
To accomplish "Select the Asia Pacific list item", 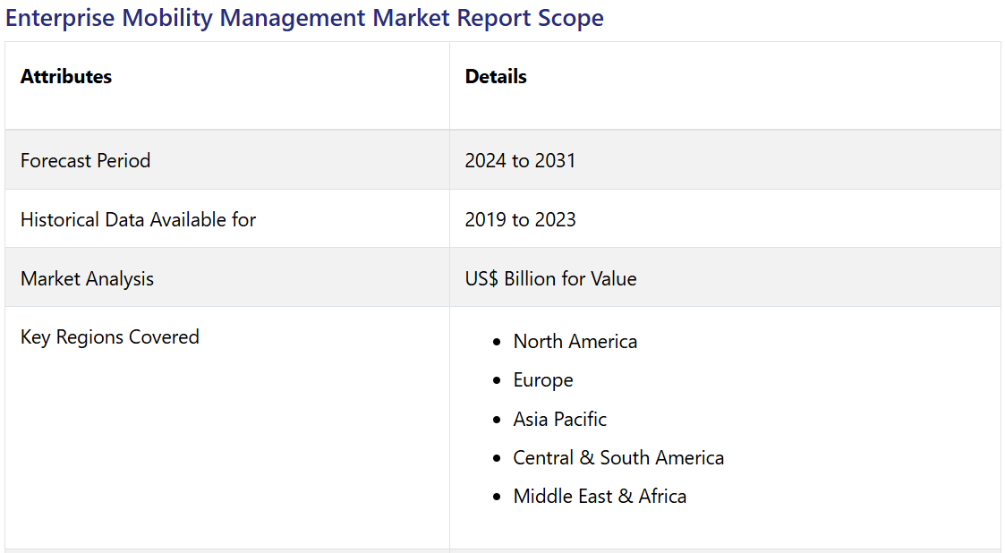I will click(x=559, y=419).
